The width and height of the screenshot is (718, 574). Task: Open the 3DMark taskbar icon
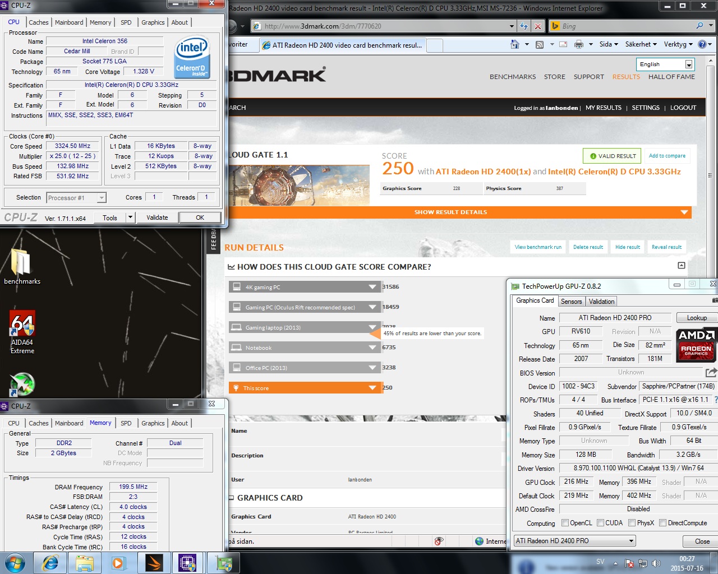(x=154, y=562)
